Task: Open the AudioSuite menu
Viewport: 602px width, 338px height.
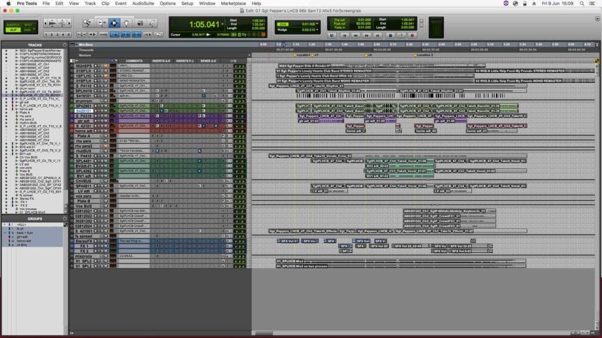Action: tap(143, 4)
